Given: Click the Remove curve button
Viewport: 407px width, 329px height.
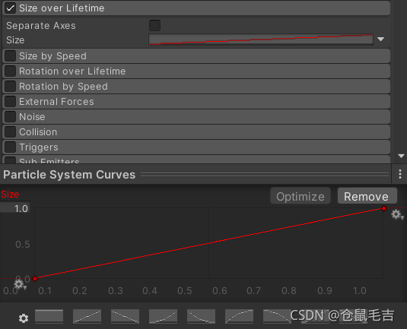Looking at the screenshot, I should pyautogui.click(x=367, y=196).
